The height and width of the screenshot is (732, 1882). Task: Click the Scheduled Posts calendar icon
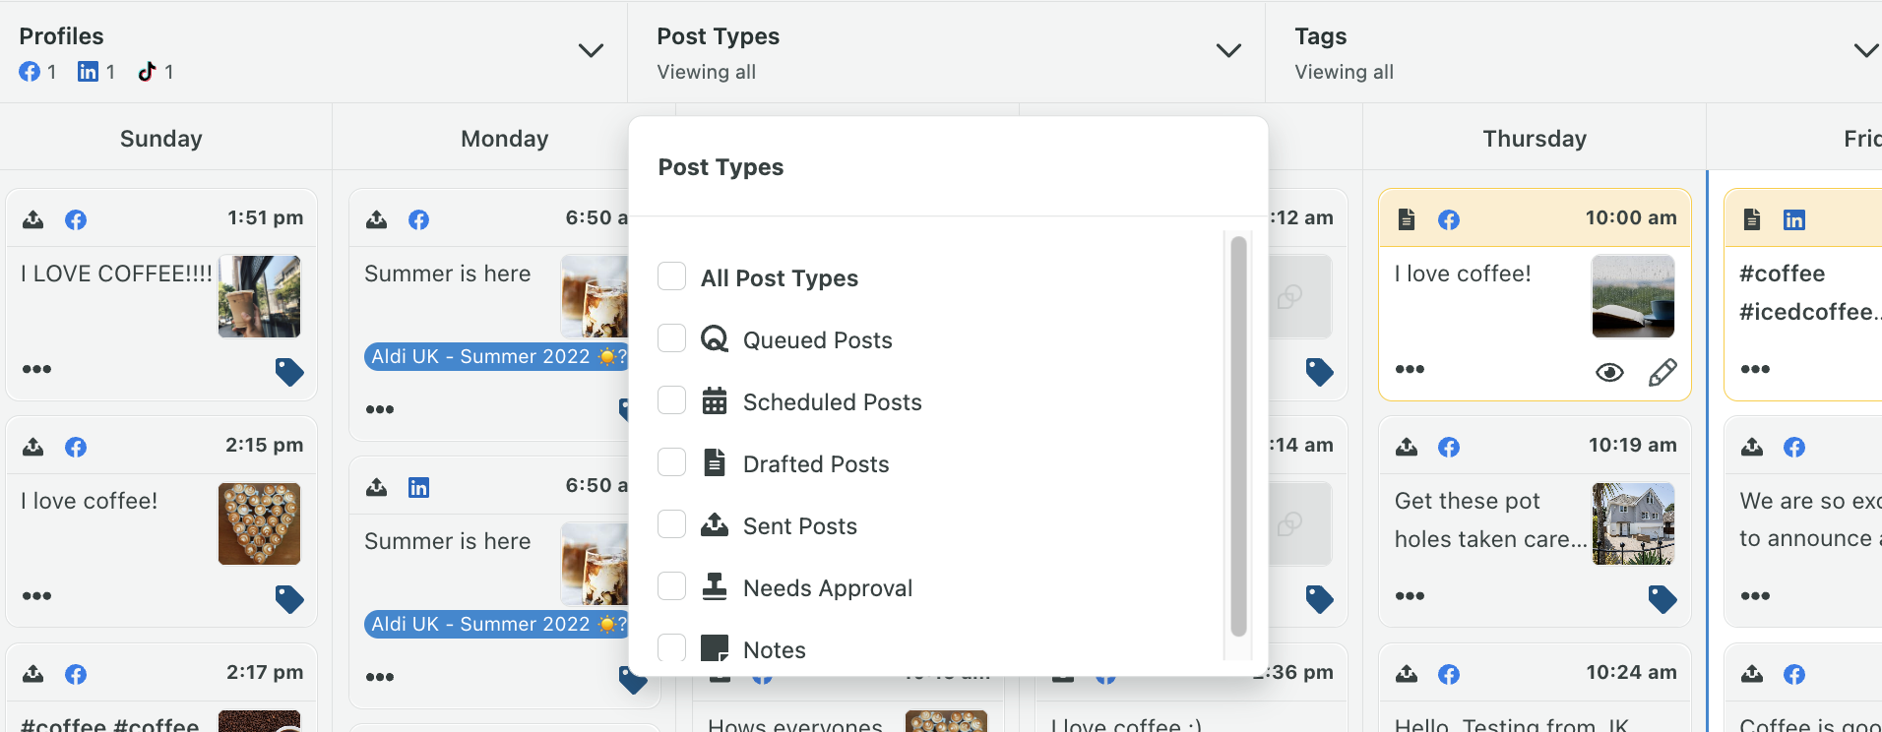(715, 401)
